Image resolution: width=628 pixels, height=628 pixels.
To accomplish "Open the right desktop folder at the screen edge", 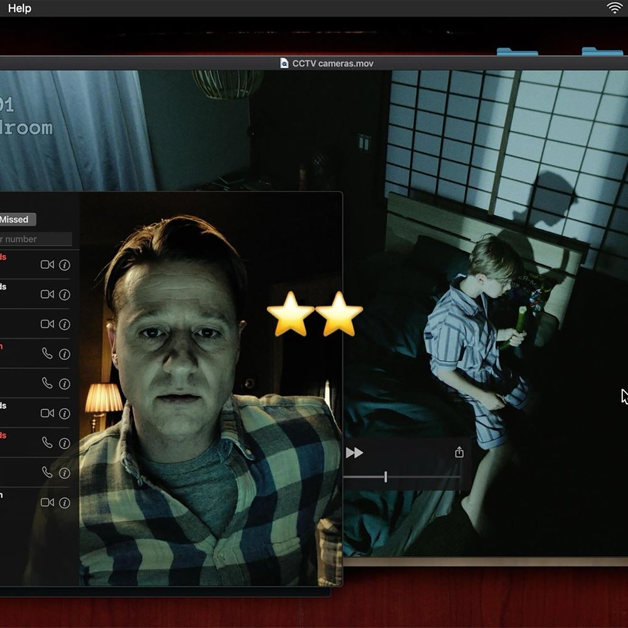I will coord(602,51).
